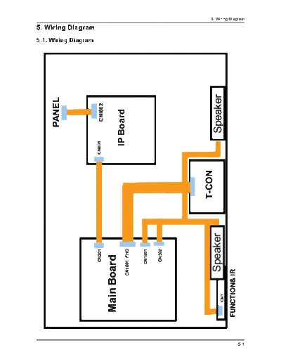The image size is (281, 364).
Task: Click the 'FUNCTION& IR' label
Action: pyautogui.click(x=233, y=293)
